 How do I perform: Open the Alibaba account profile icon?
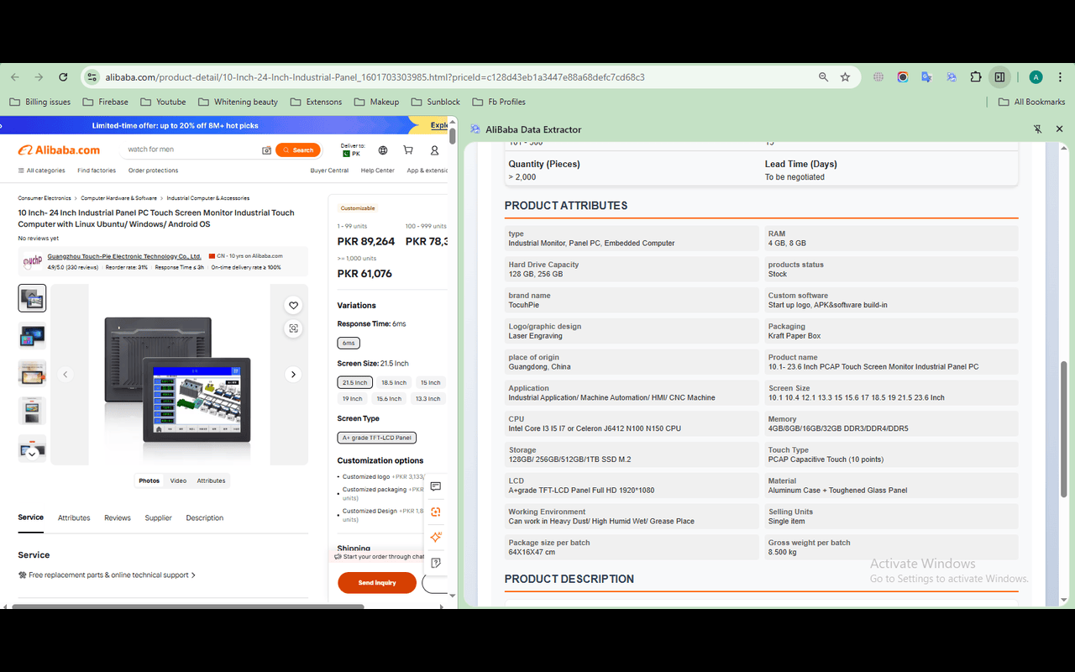(x=434, y=150)
